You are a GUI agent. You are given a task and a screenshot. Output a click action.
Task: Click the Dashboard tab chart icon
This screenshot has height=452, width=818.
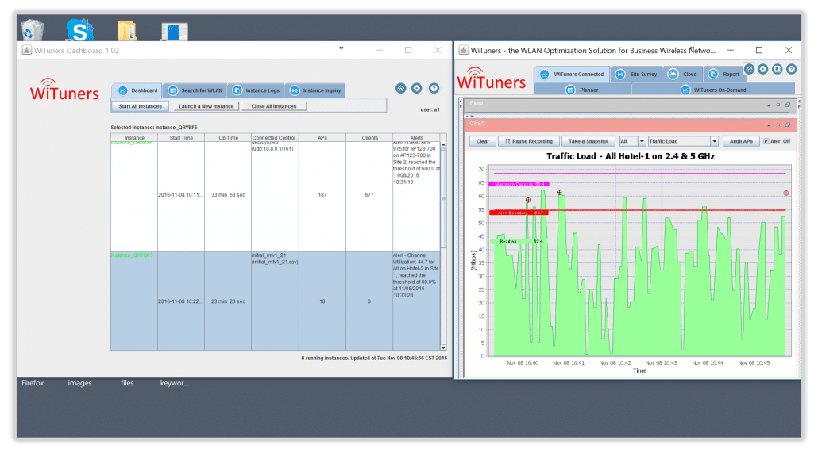(x=122, y=90)
